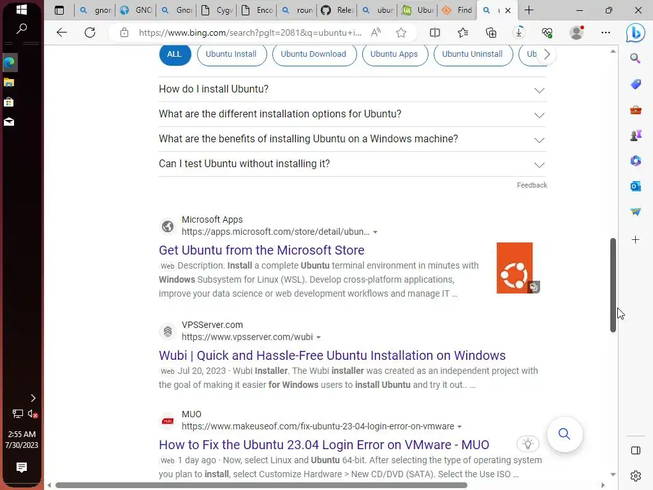The width and height of the screenshot is (653, 490).
Task: Expand How do I install Ubuntu?
Action: click(352, 89)
